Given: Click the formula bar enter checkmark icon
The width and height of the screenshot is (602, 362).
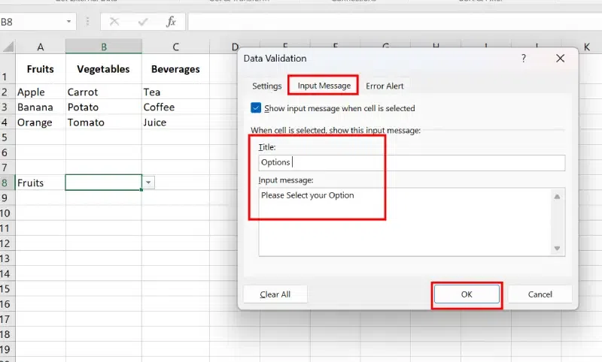Looking at the screenshot, I should (x=143, y=22).
